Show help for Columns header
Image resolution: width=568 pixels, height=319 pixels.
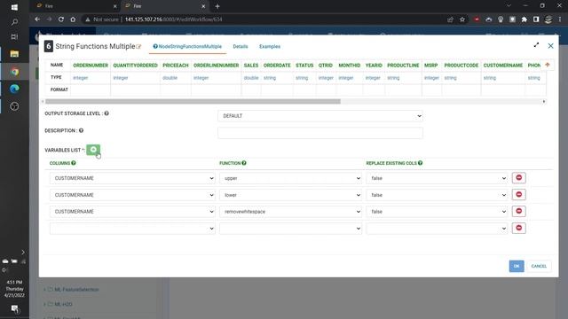click(x=74, y=163)
